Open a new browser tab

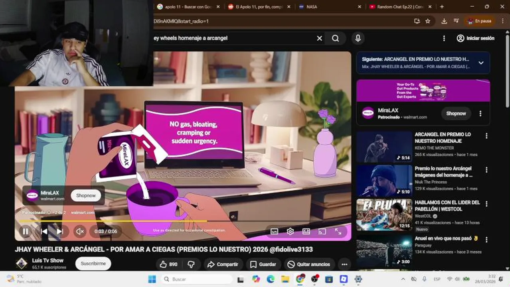(442, 7)
